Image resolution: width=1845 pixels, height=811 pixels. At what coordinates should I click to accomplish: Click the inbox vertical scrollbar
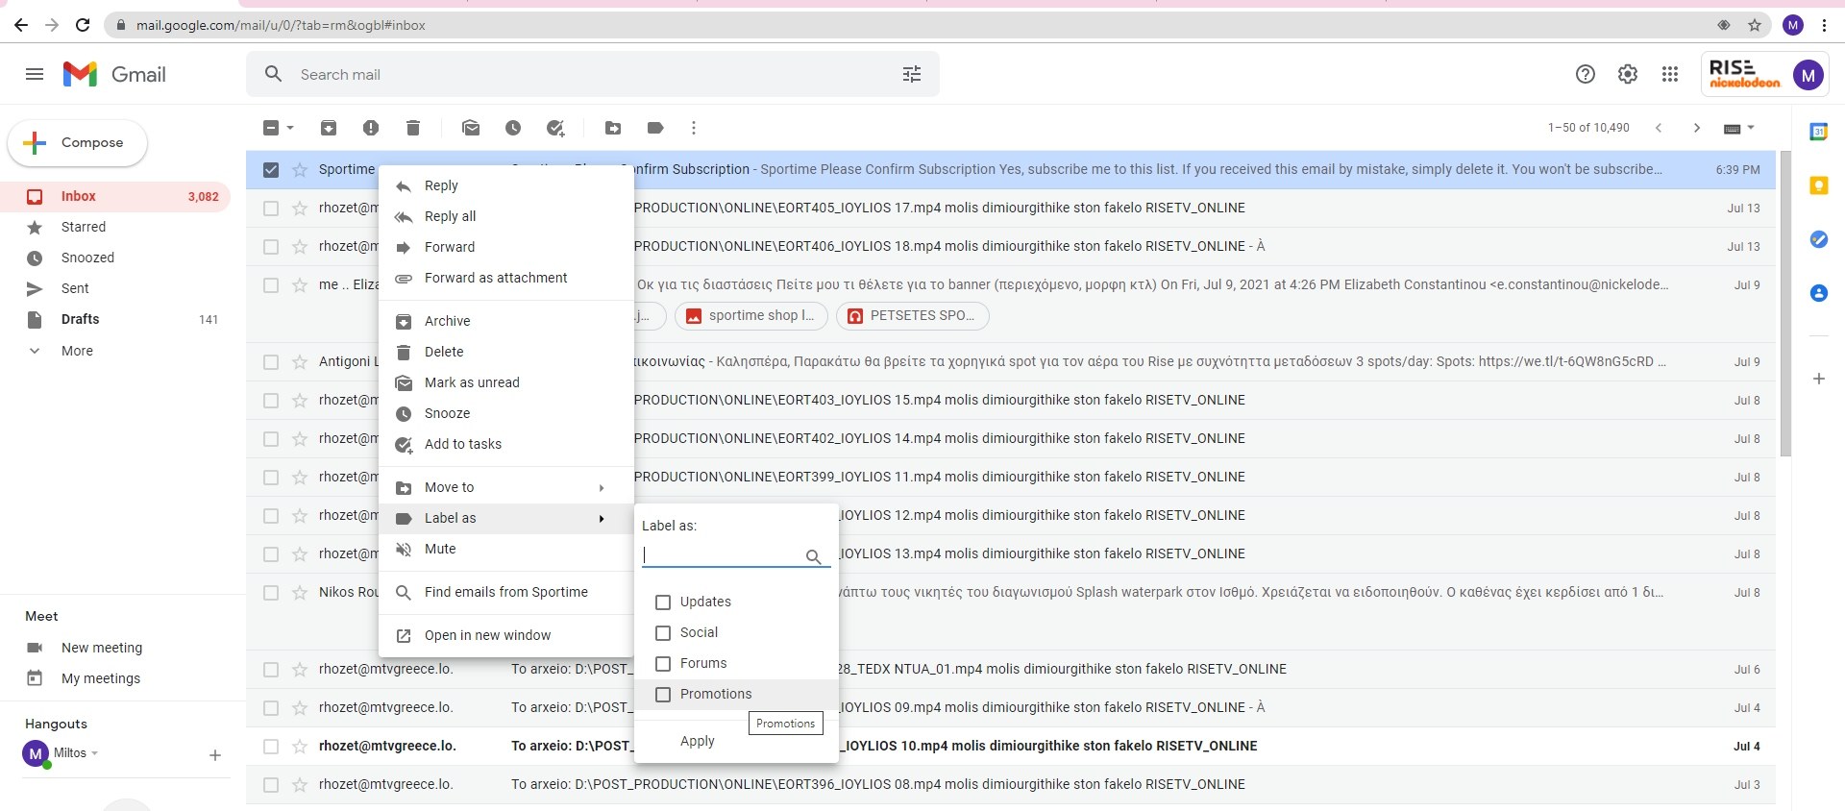coord(1785,303)
